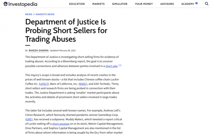Click the News breadcrumb link
Viewport: 210px width, 134px height.
[x=29, y=14]
